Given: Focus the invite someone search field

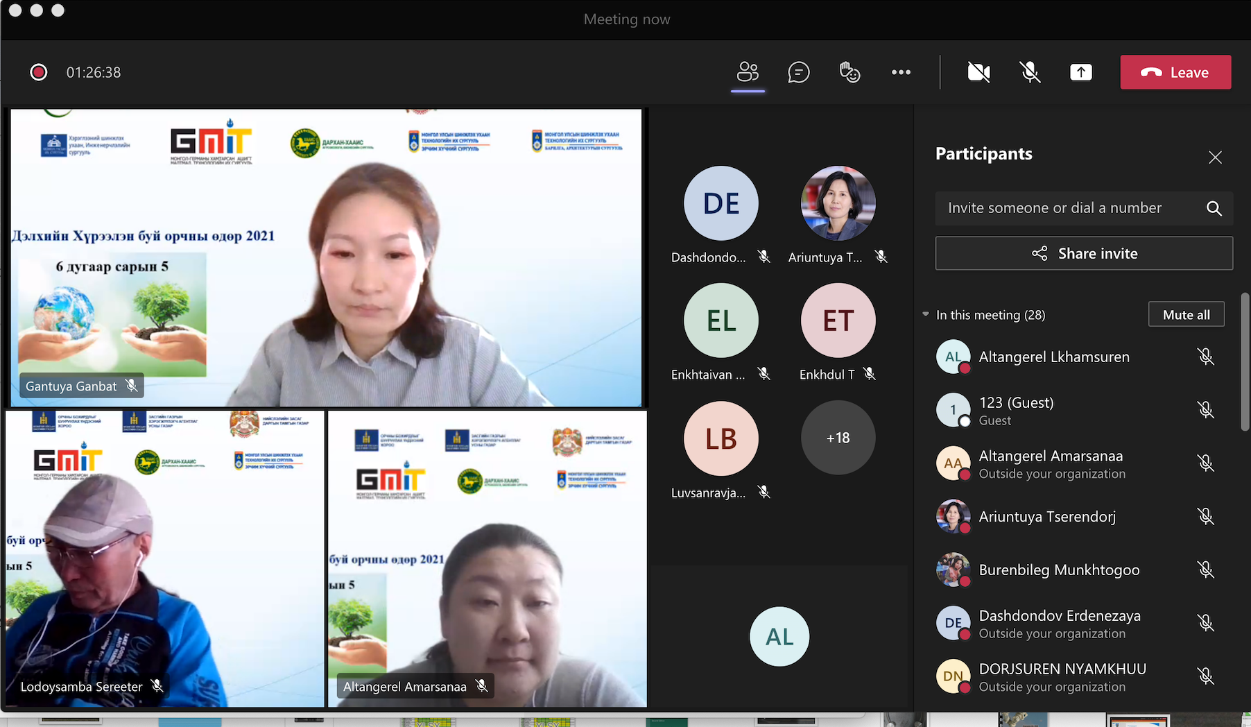Looking at the screenshot, I should coord(1083,208).
